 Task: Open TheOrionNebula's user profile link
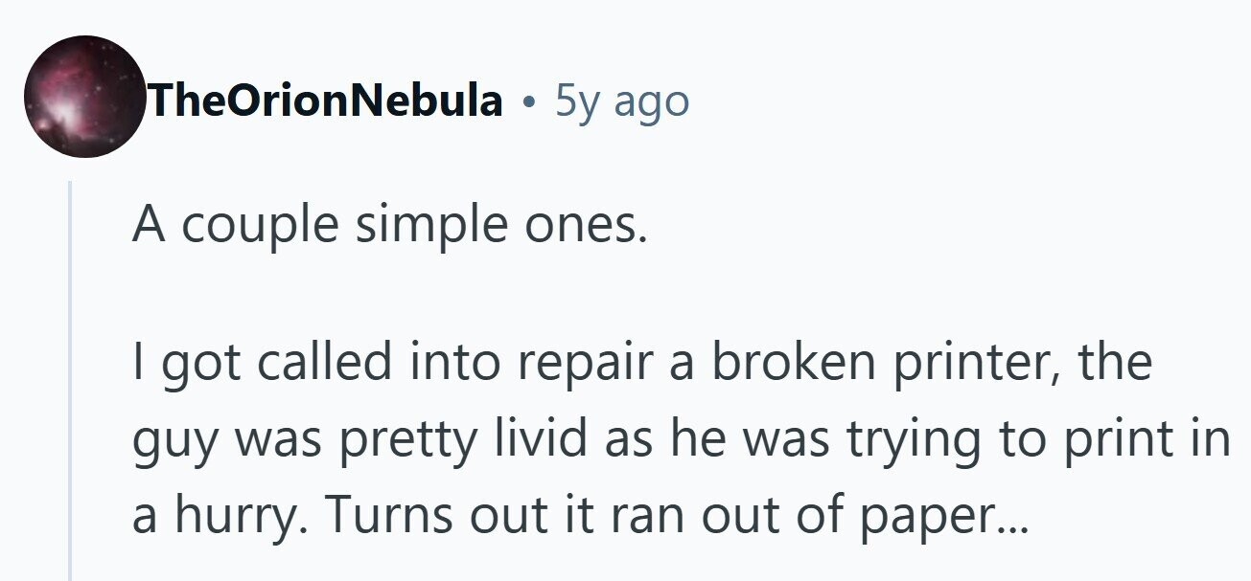point(324,100)
